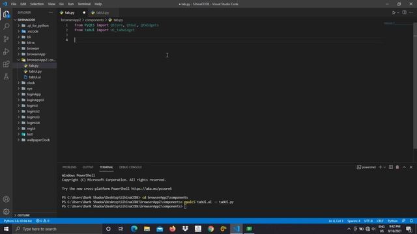The width and height of the screenshot is (417, 234).
Task: Open Windows Action Center notifications
Action: (x=409, y=229)
